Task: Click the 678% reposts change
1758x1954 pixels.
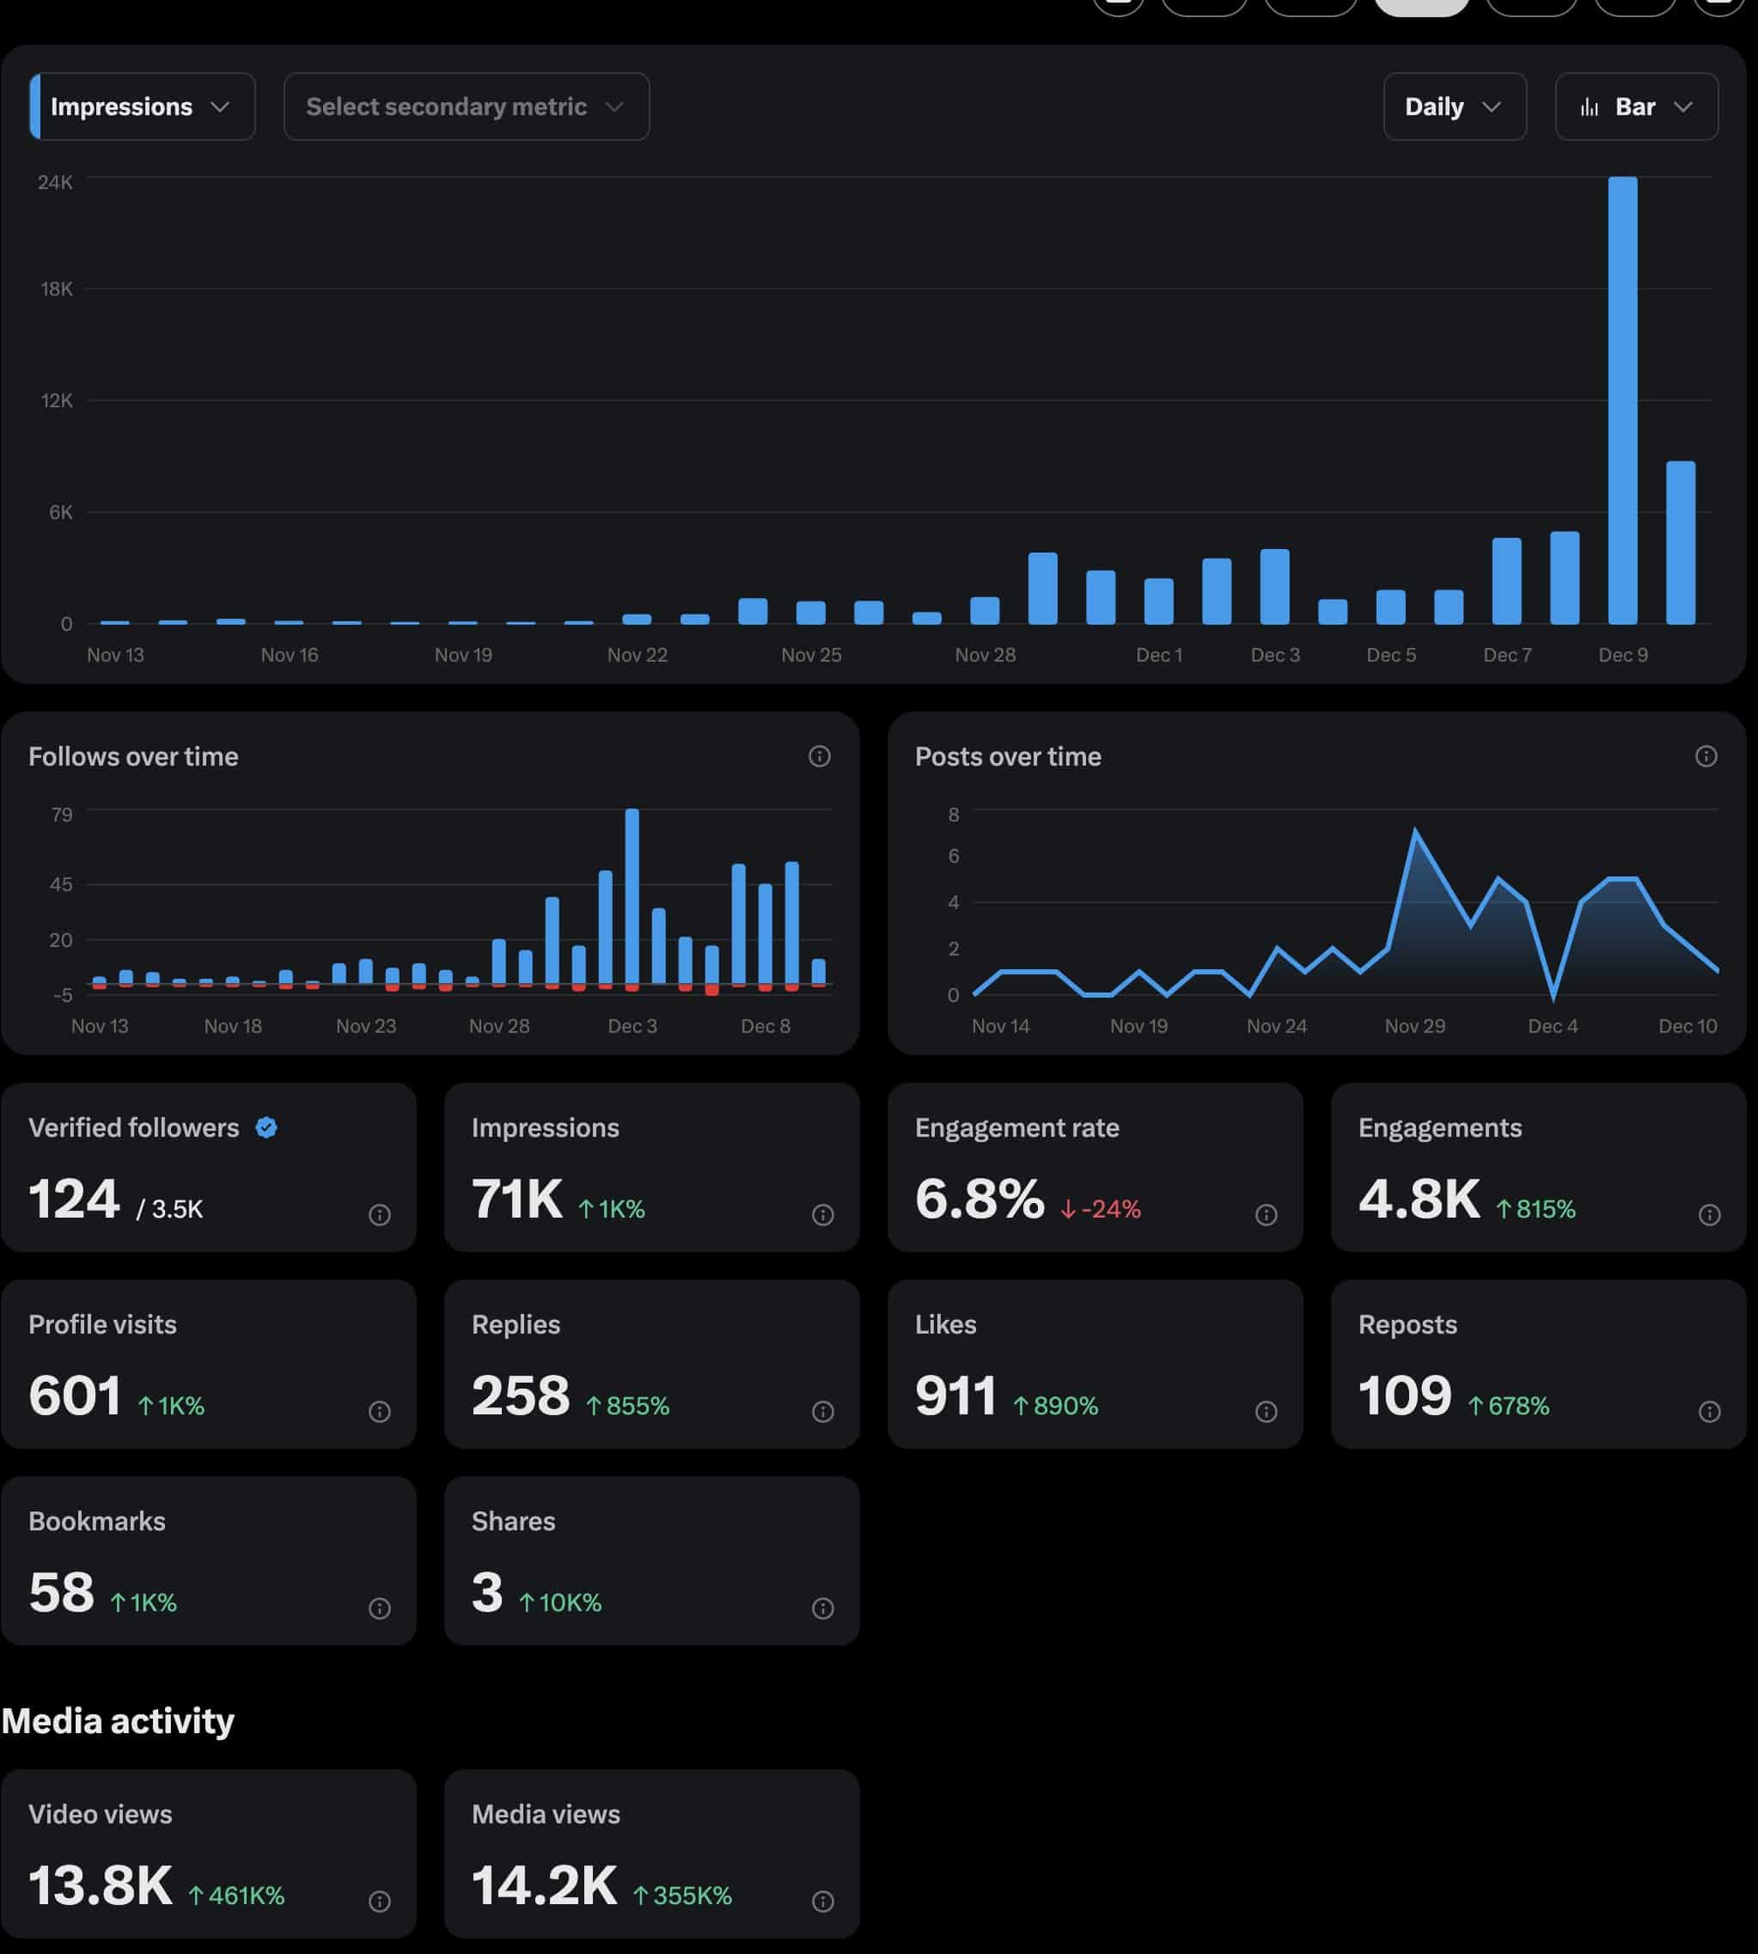Action: (1509, 1407)
